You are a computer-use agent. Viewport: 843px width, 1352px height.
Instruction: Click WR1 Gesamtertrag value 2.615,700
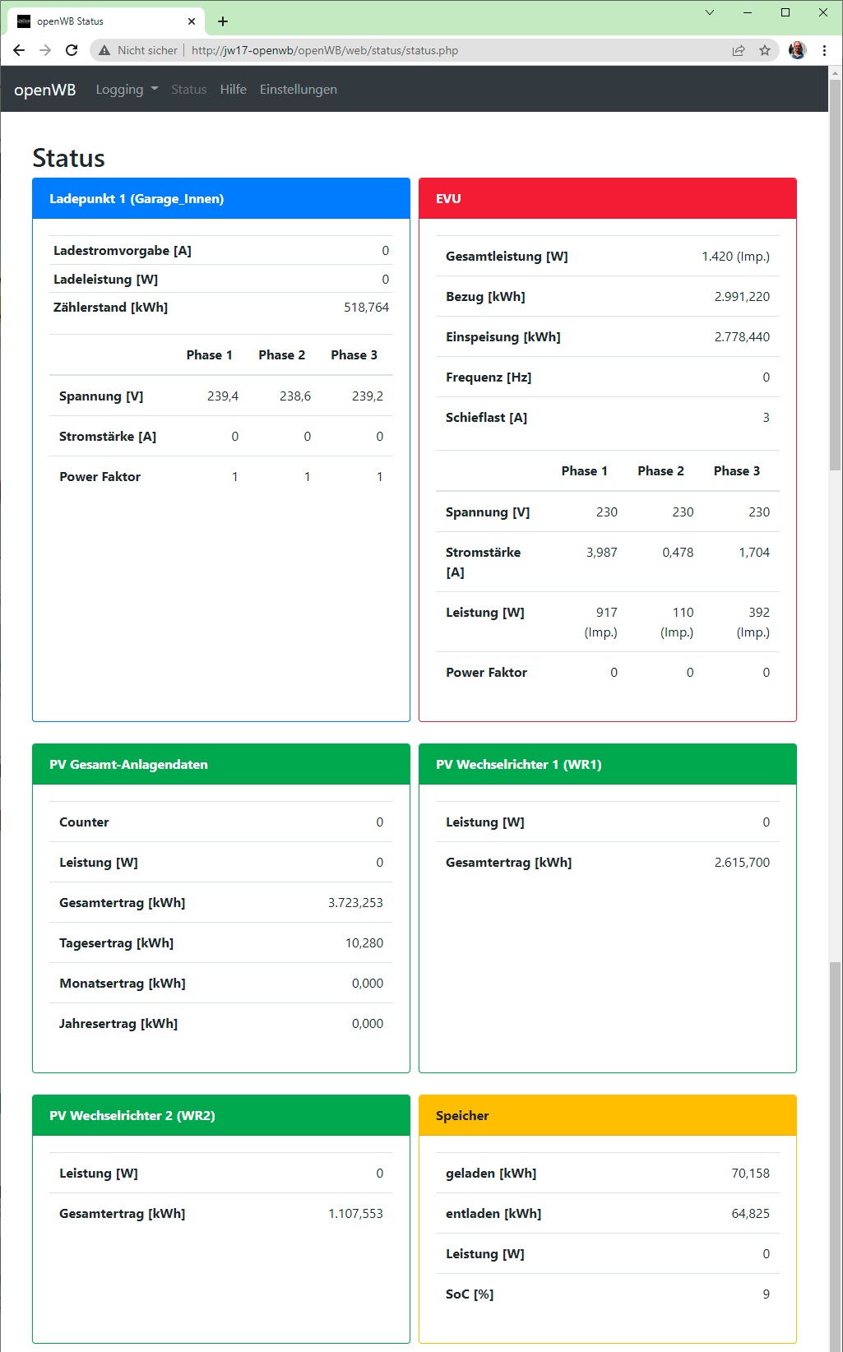point(742,863)
